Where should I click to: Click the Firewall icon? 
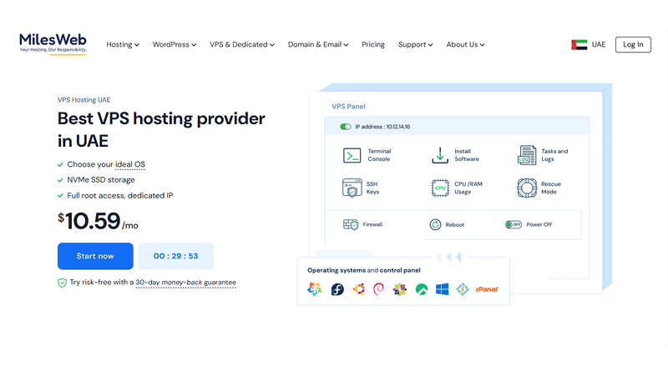[x=351, y=224]
